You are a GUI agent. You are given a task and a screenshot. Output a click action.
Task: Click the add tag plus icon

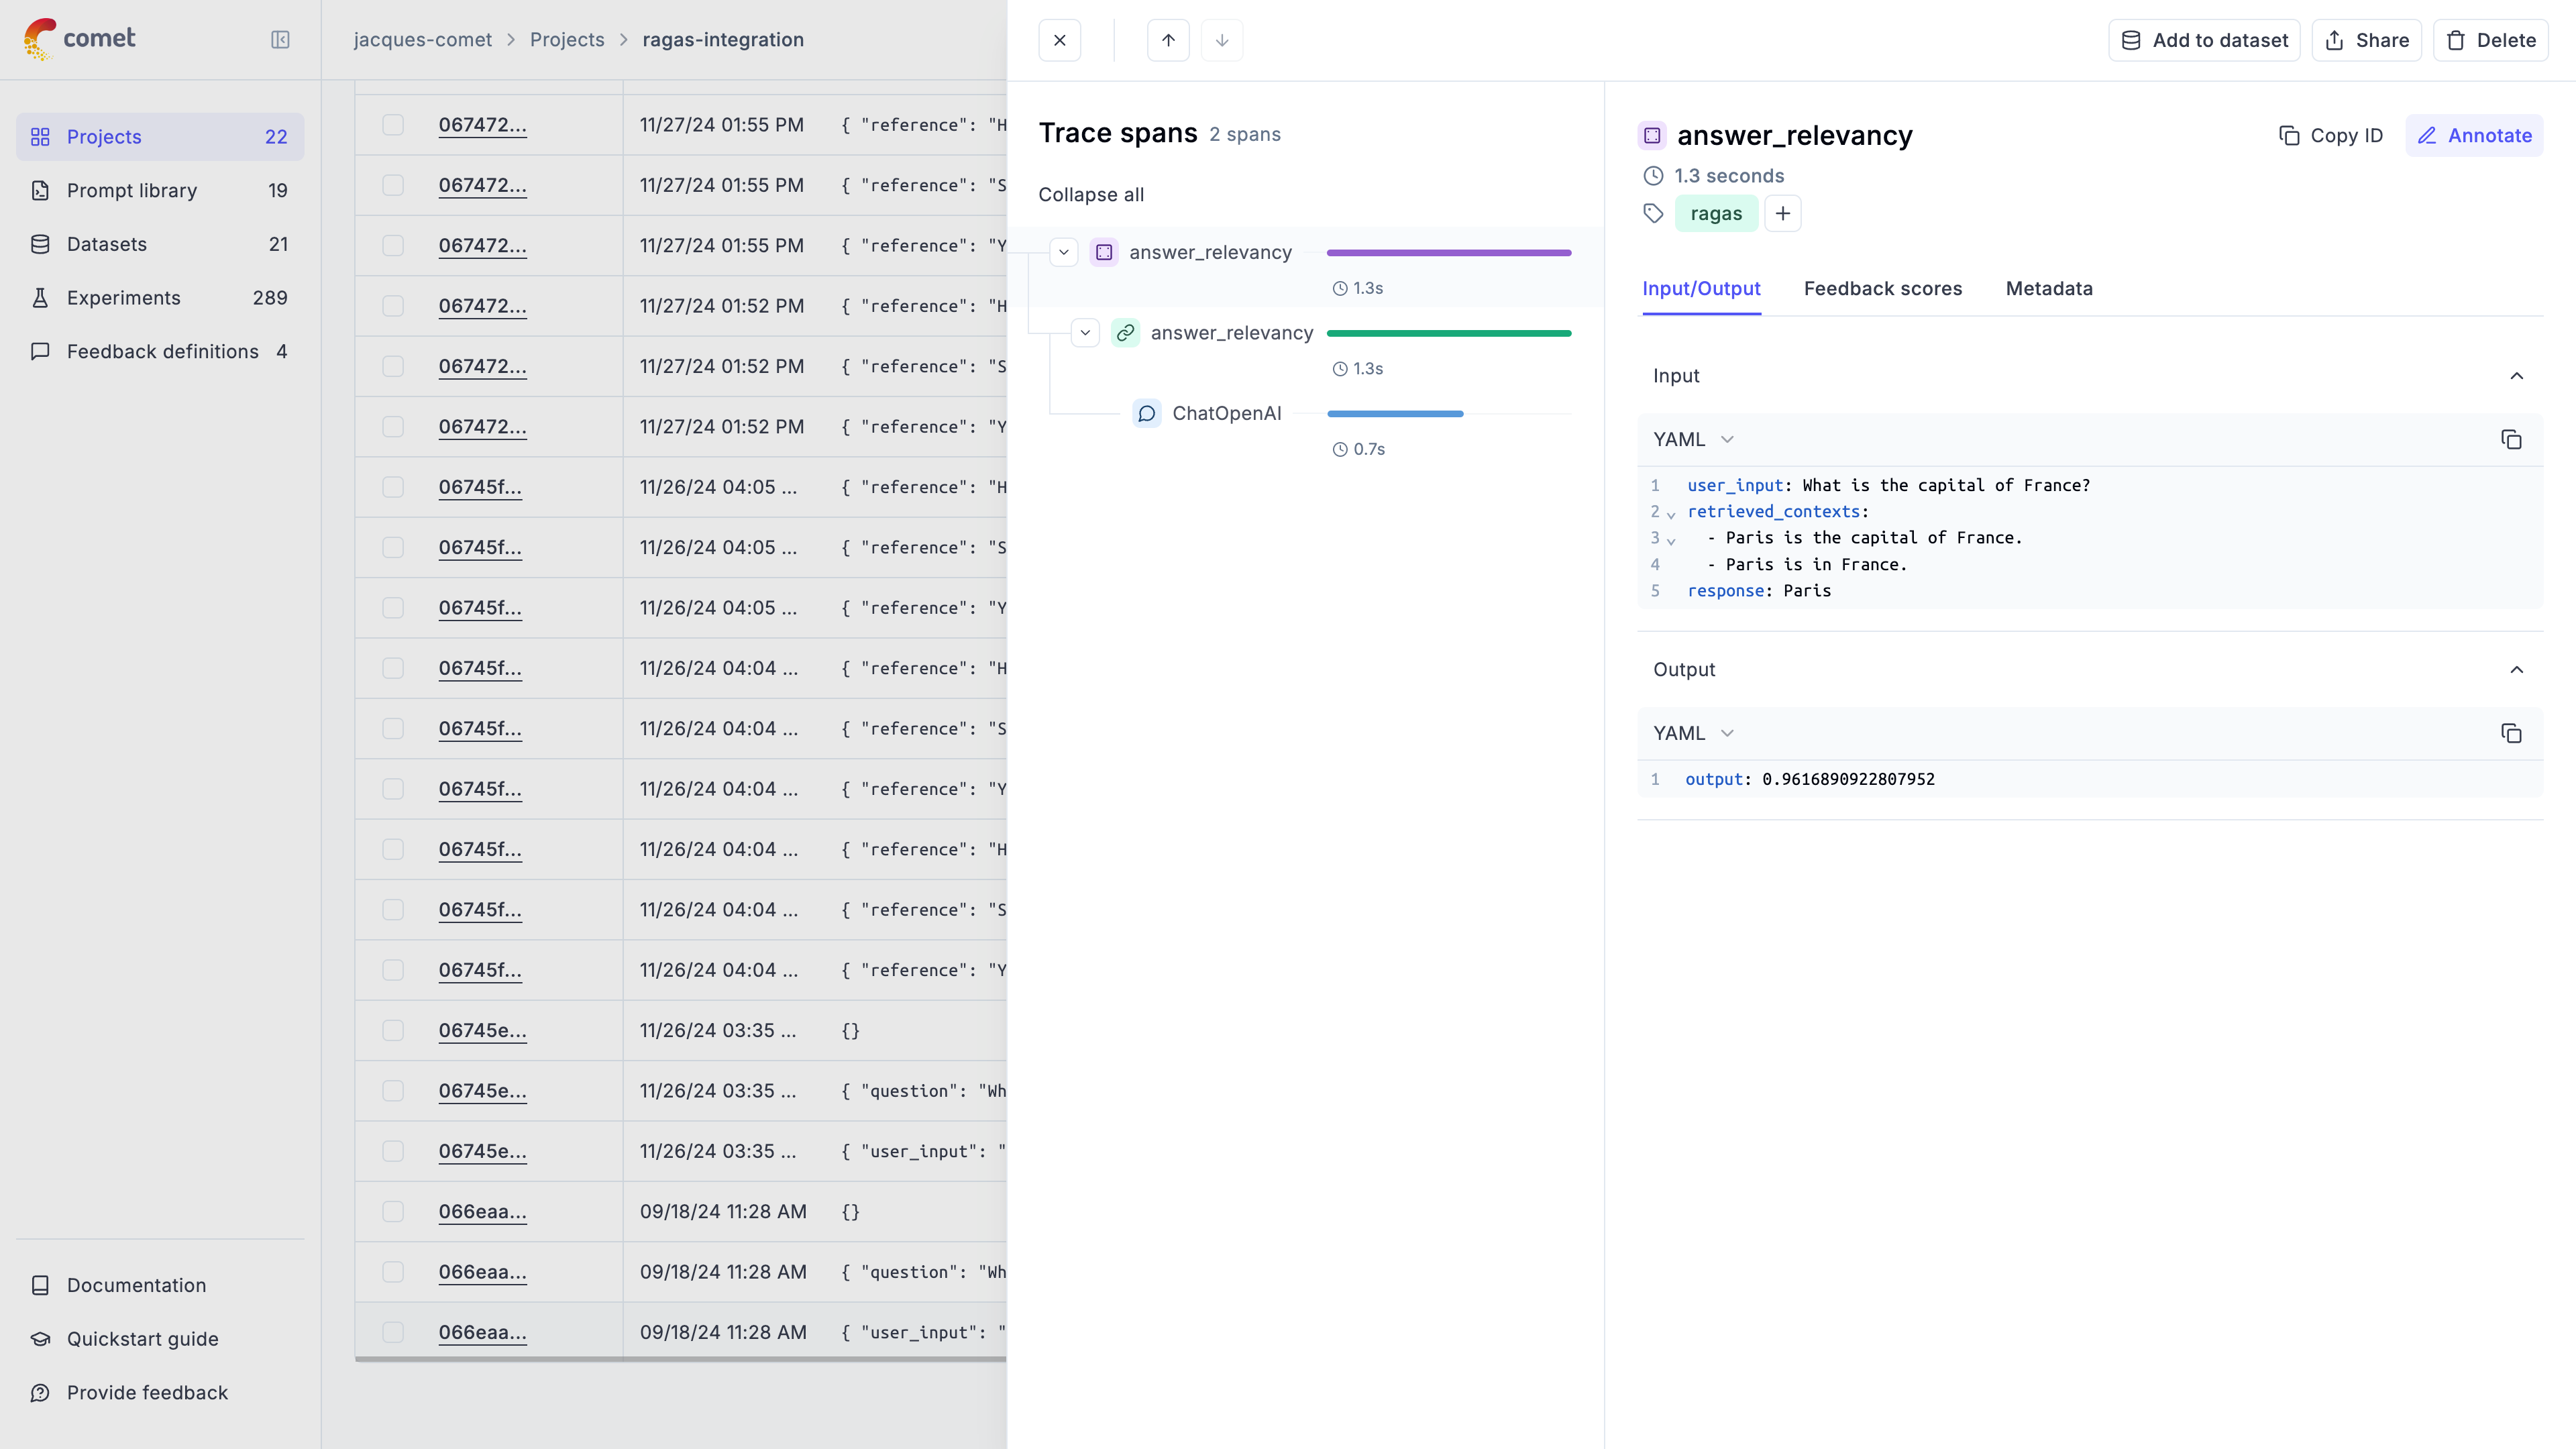point(1782,214)
